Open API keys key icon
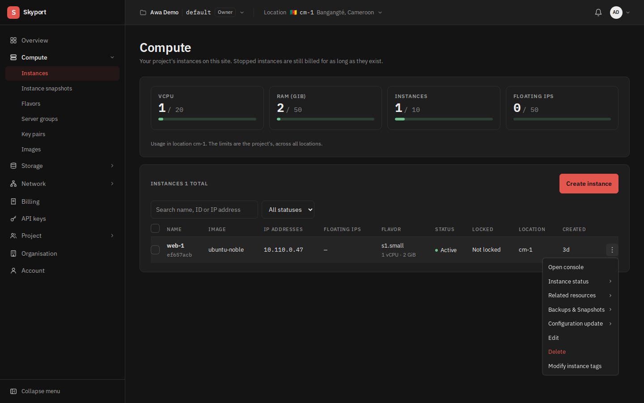Image resolution: width=644 pixels, height=403 pixels. point(13,219)
